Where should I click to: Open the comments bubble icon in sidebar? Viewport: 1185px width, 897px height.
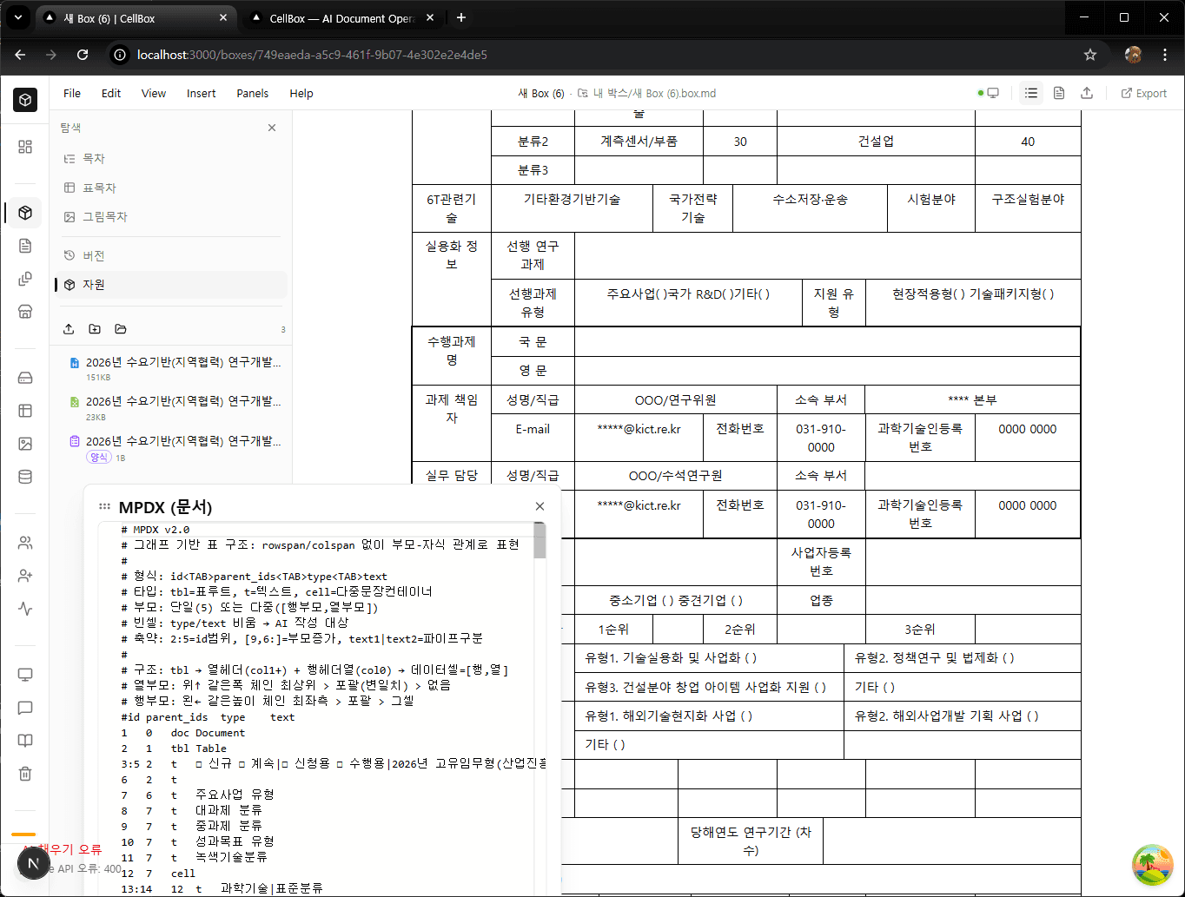24,708
